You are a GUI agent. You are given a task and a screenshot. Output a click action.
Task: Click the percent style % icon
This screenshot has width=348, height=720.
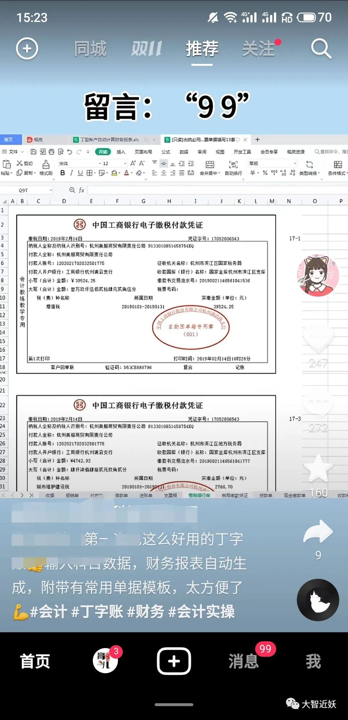click(265, 173)
